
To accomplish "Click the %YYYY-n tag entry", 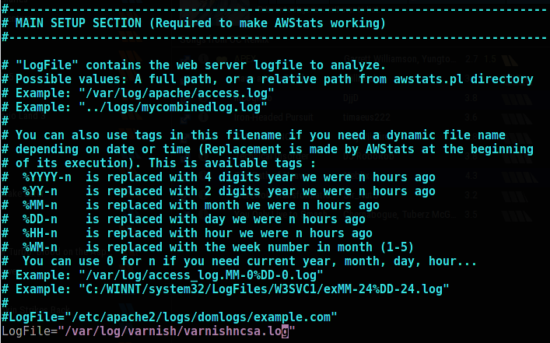I will coord(54,177).
